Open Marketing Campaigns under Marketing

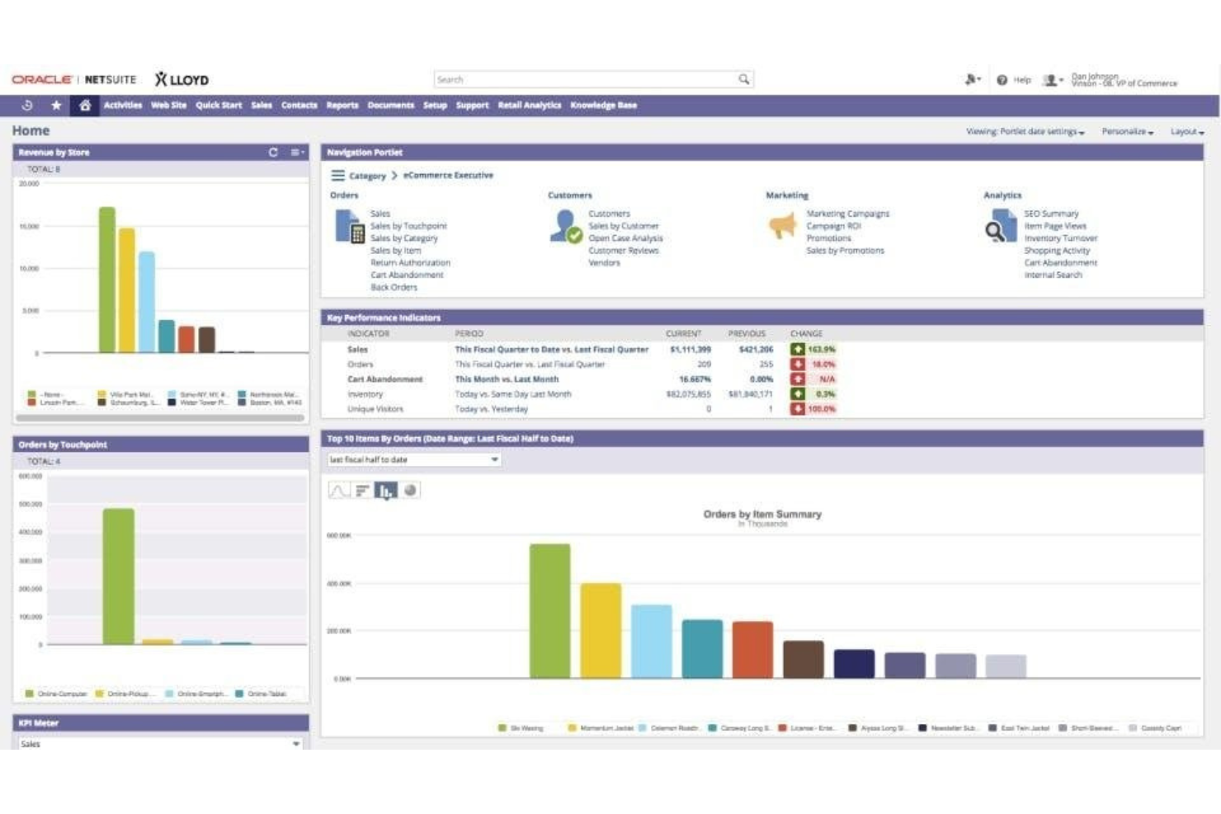pos(849,213)
